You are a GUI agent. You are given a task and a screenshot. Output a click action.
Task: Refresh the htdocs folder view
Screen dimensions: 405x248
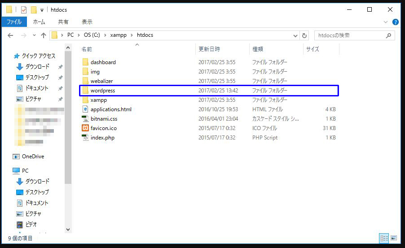[304, 35]
